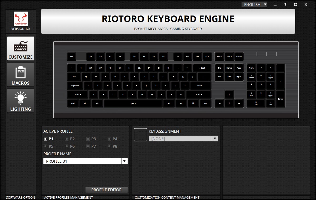Select the up arrow key on keyboard

229,94
